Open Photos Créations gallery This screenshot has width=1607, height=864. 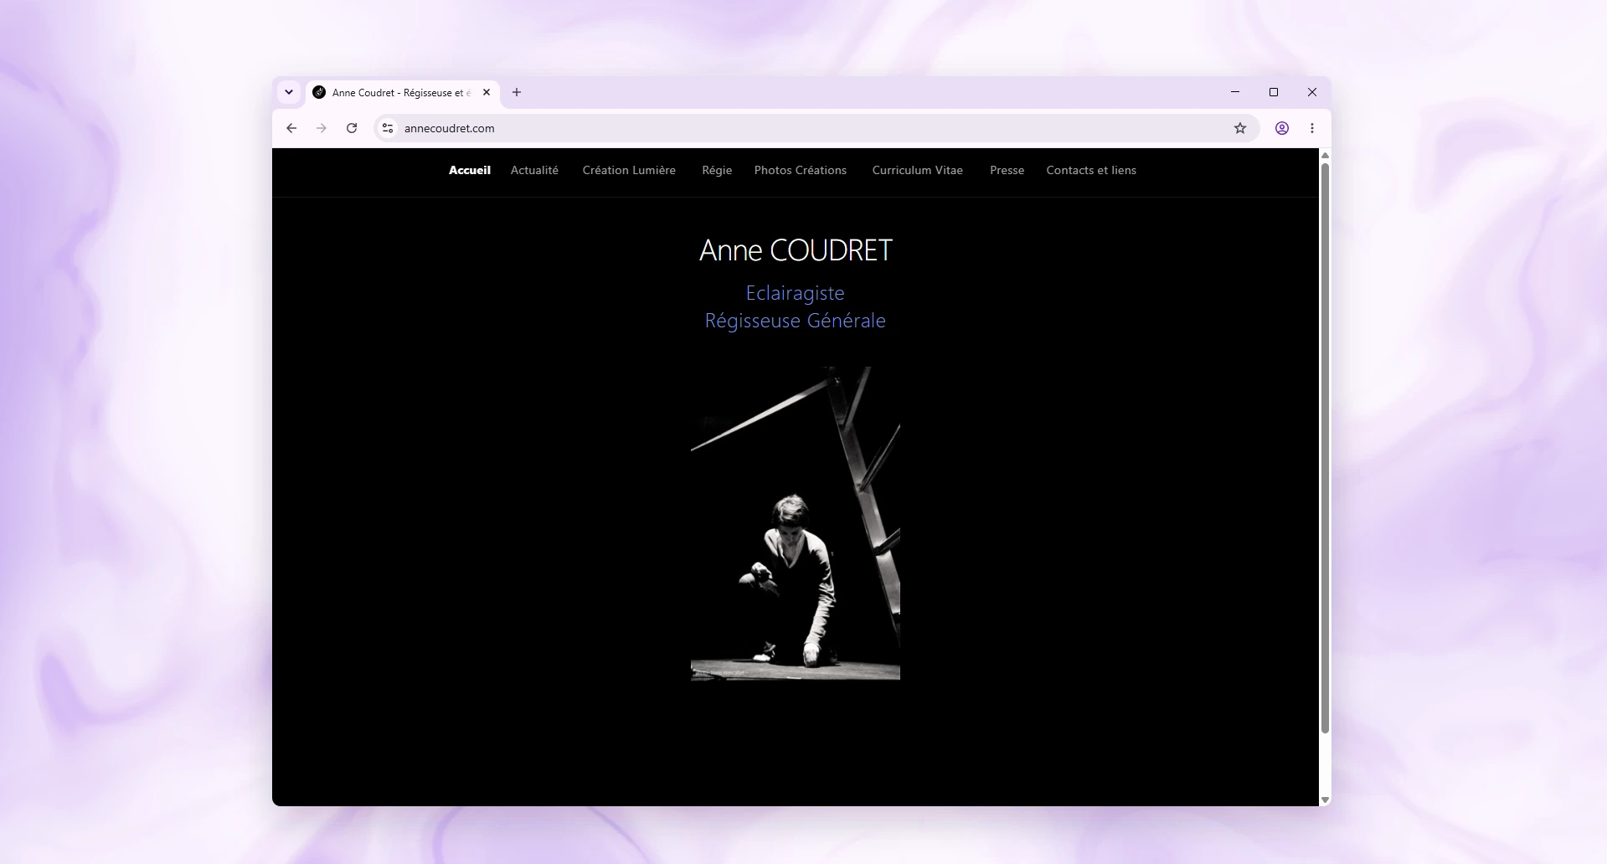pyautogui.click(x=801, y=170)
